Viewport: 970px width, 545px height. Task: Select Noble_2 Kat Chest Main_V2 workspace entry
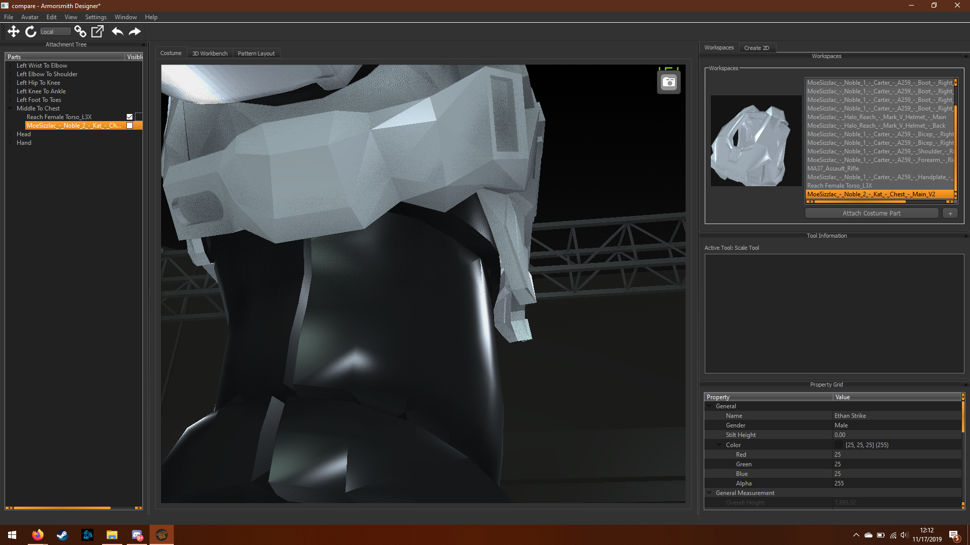click(x=880, y=194)
